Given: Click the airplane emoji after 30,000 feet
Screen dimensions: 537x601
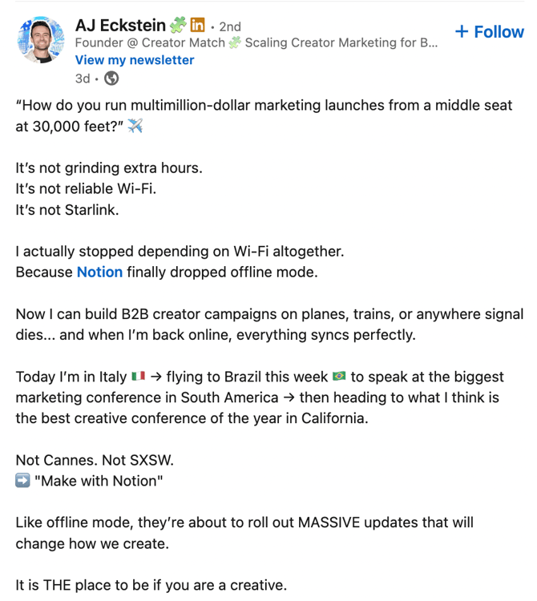Looking at the screenshot, I should pyautogui.click(x=135, y=126).
